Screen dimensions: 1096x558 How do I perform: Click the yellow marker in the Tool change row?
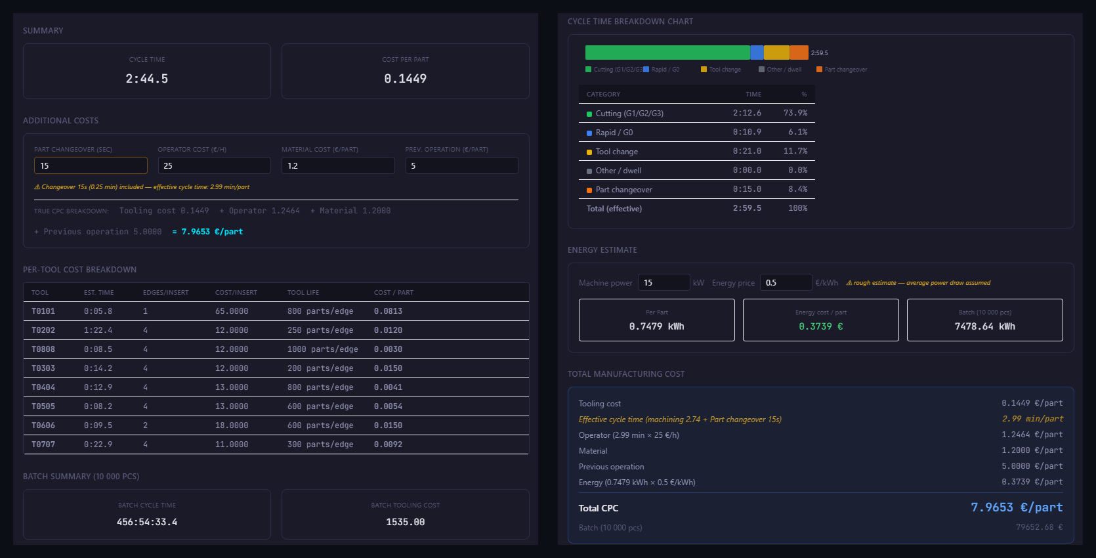point(589,152)
